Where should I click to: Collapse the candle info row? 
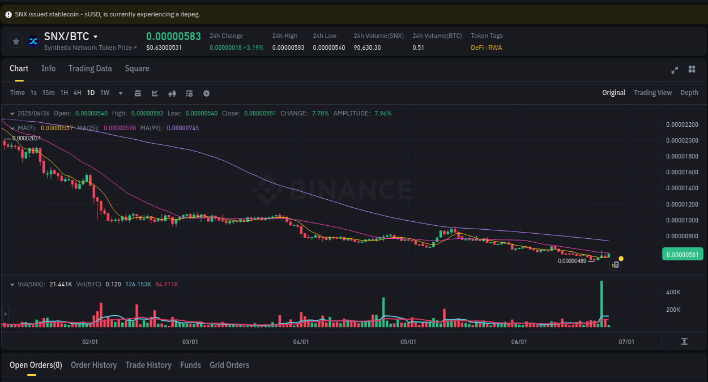[12, 113]
